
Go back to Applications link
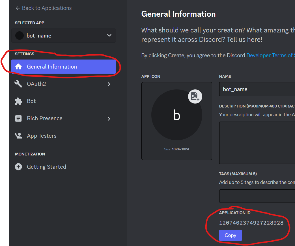(44, 8)
